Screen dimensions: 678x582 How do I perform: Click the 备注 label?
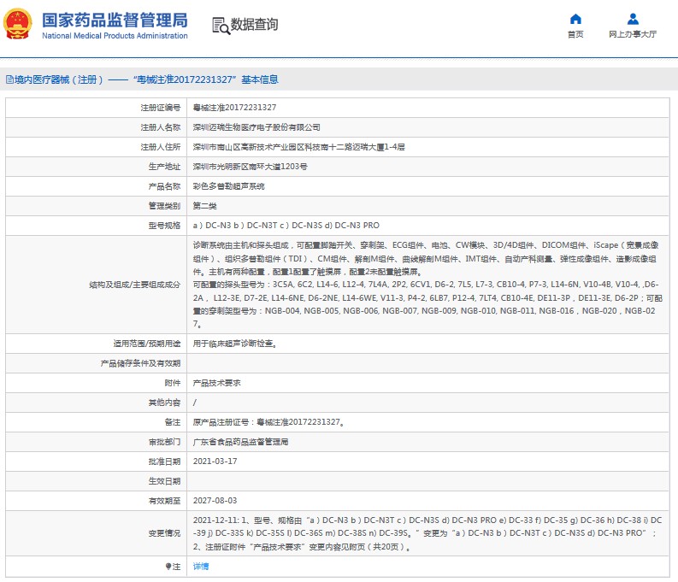click(x=173, y=422)
